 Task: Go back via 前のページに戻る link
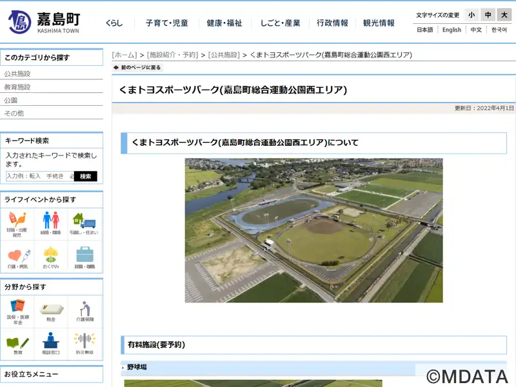pos(137,67)
